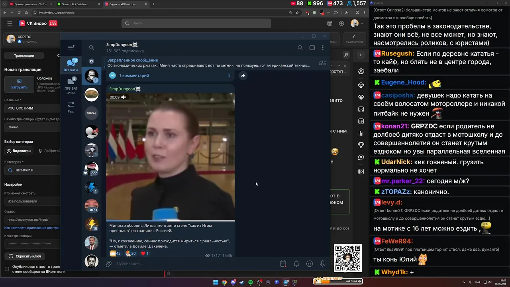Share the post via forward arrow
The width and height of the screenshot is (510, 287).
point(243,76)
